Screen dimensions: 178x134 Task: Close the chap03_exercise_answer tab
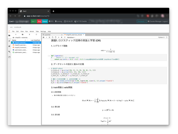pyautogui.click(x=83, y=35)
